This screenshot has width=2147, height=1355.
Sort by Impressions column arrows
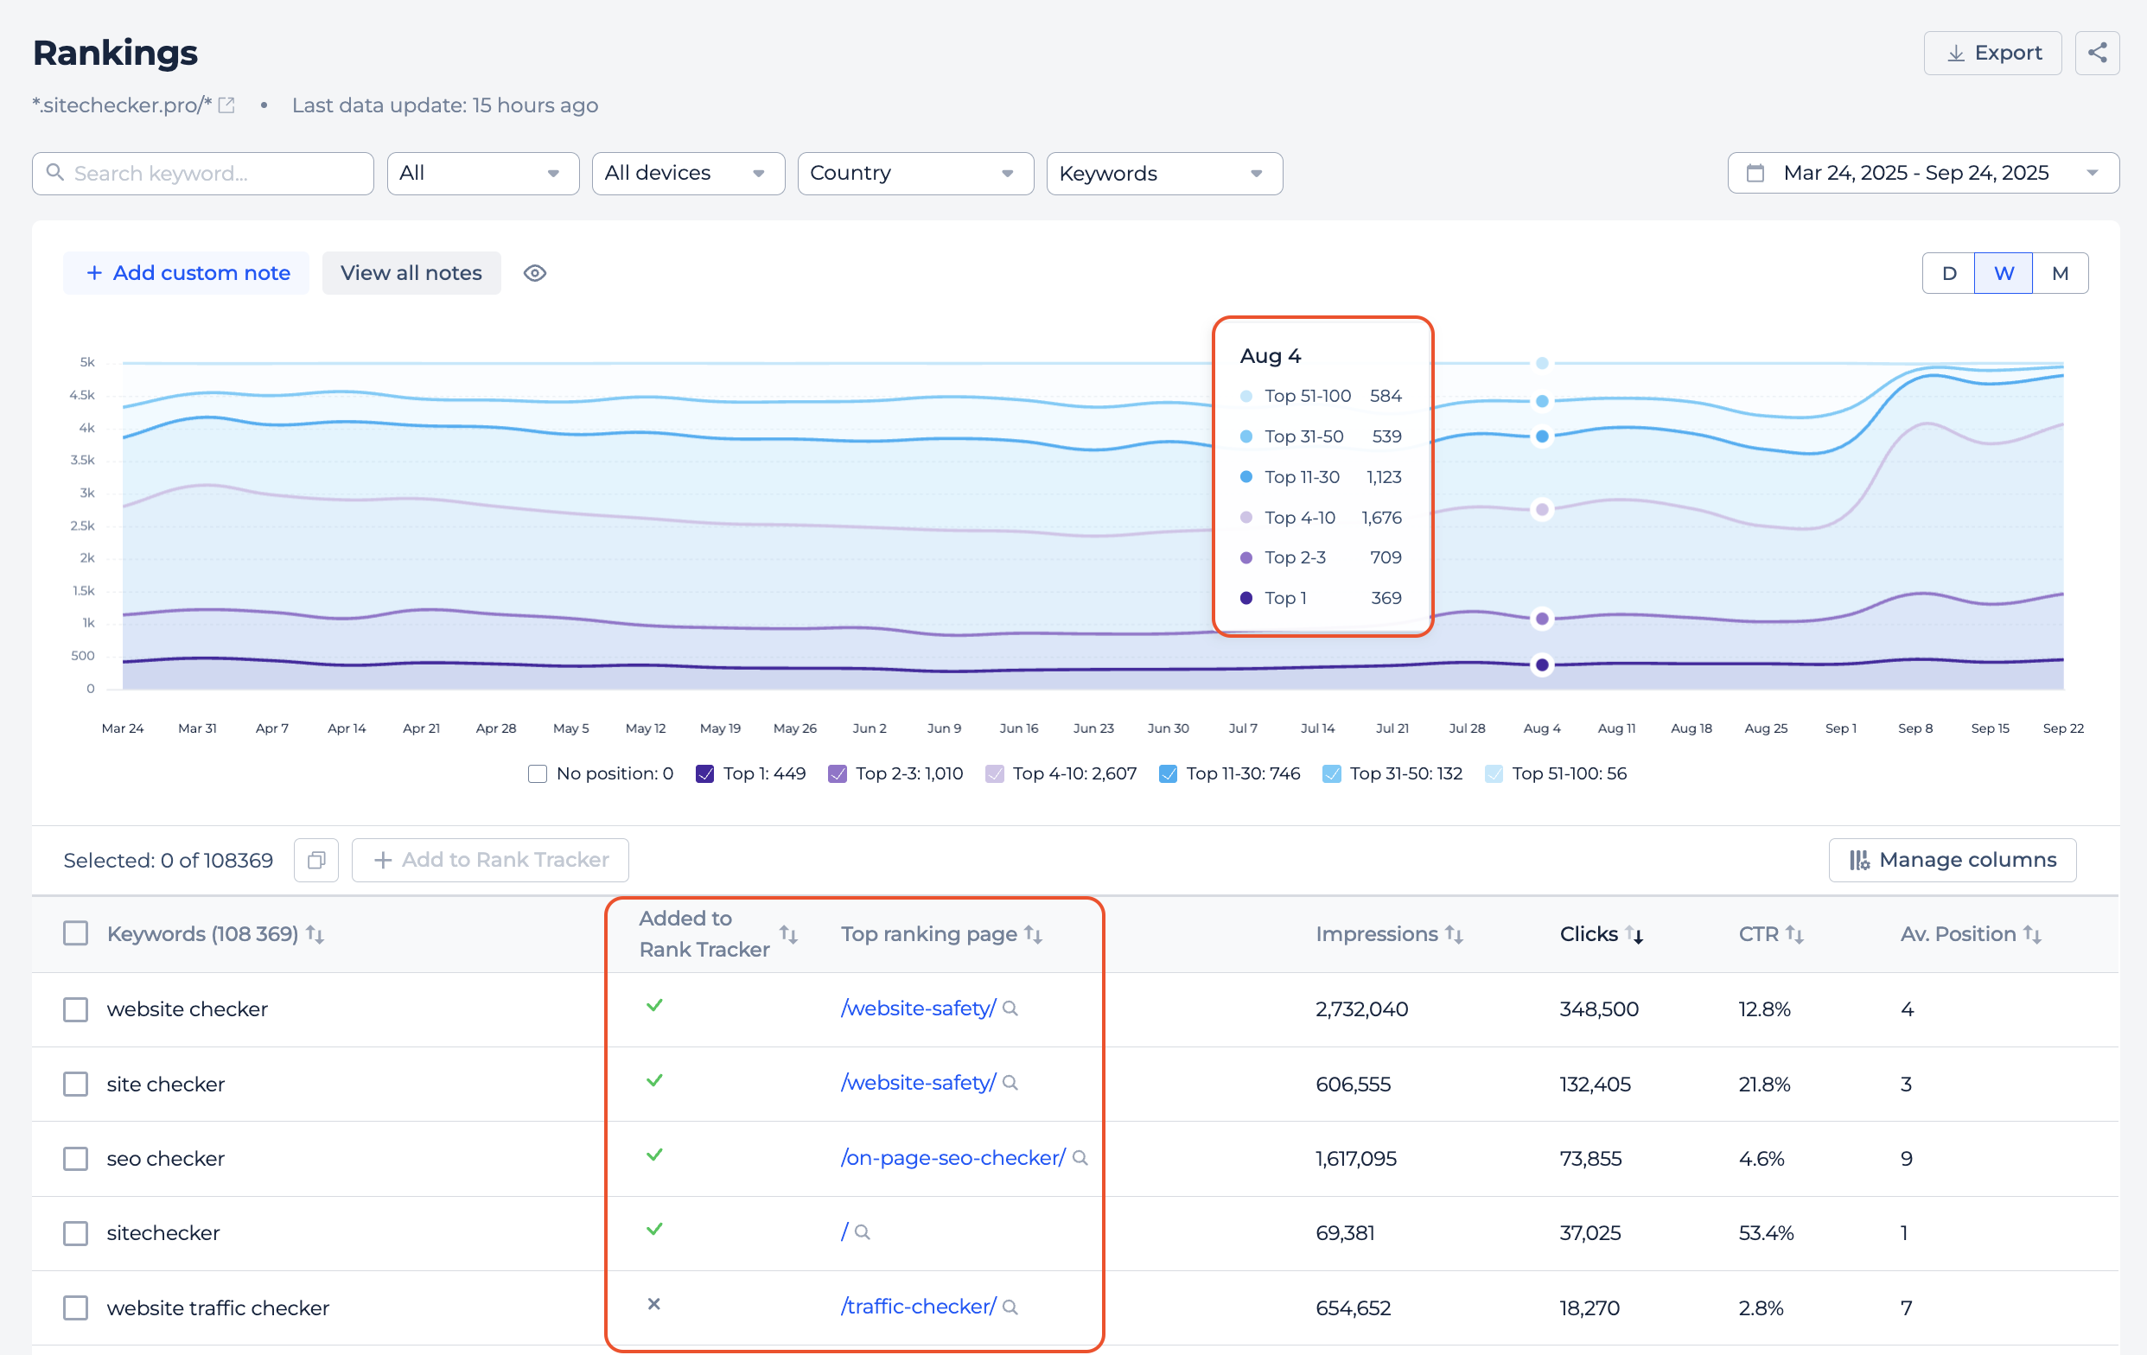coord(1453,934)
